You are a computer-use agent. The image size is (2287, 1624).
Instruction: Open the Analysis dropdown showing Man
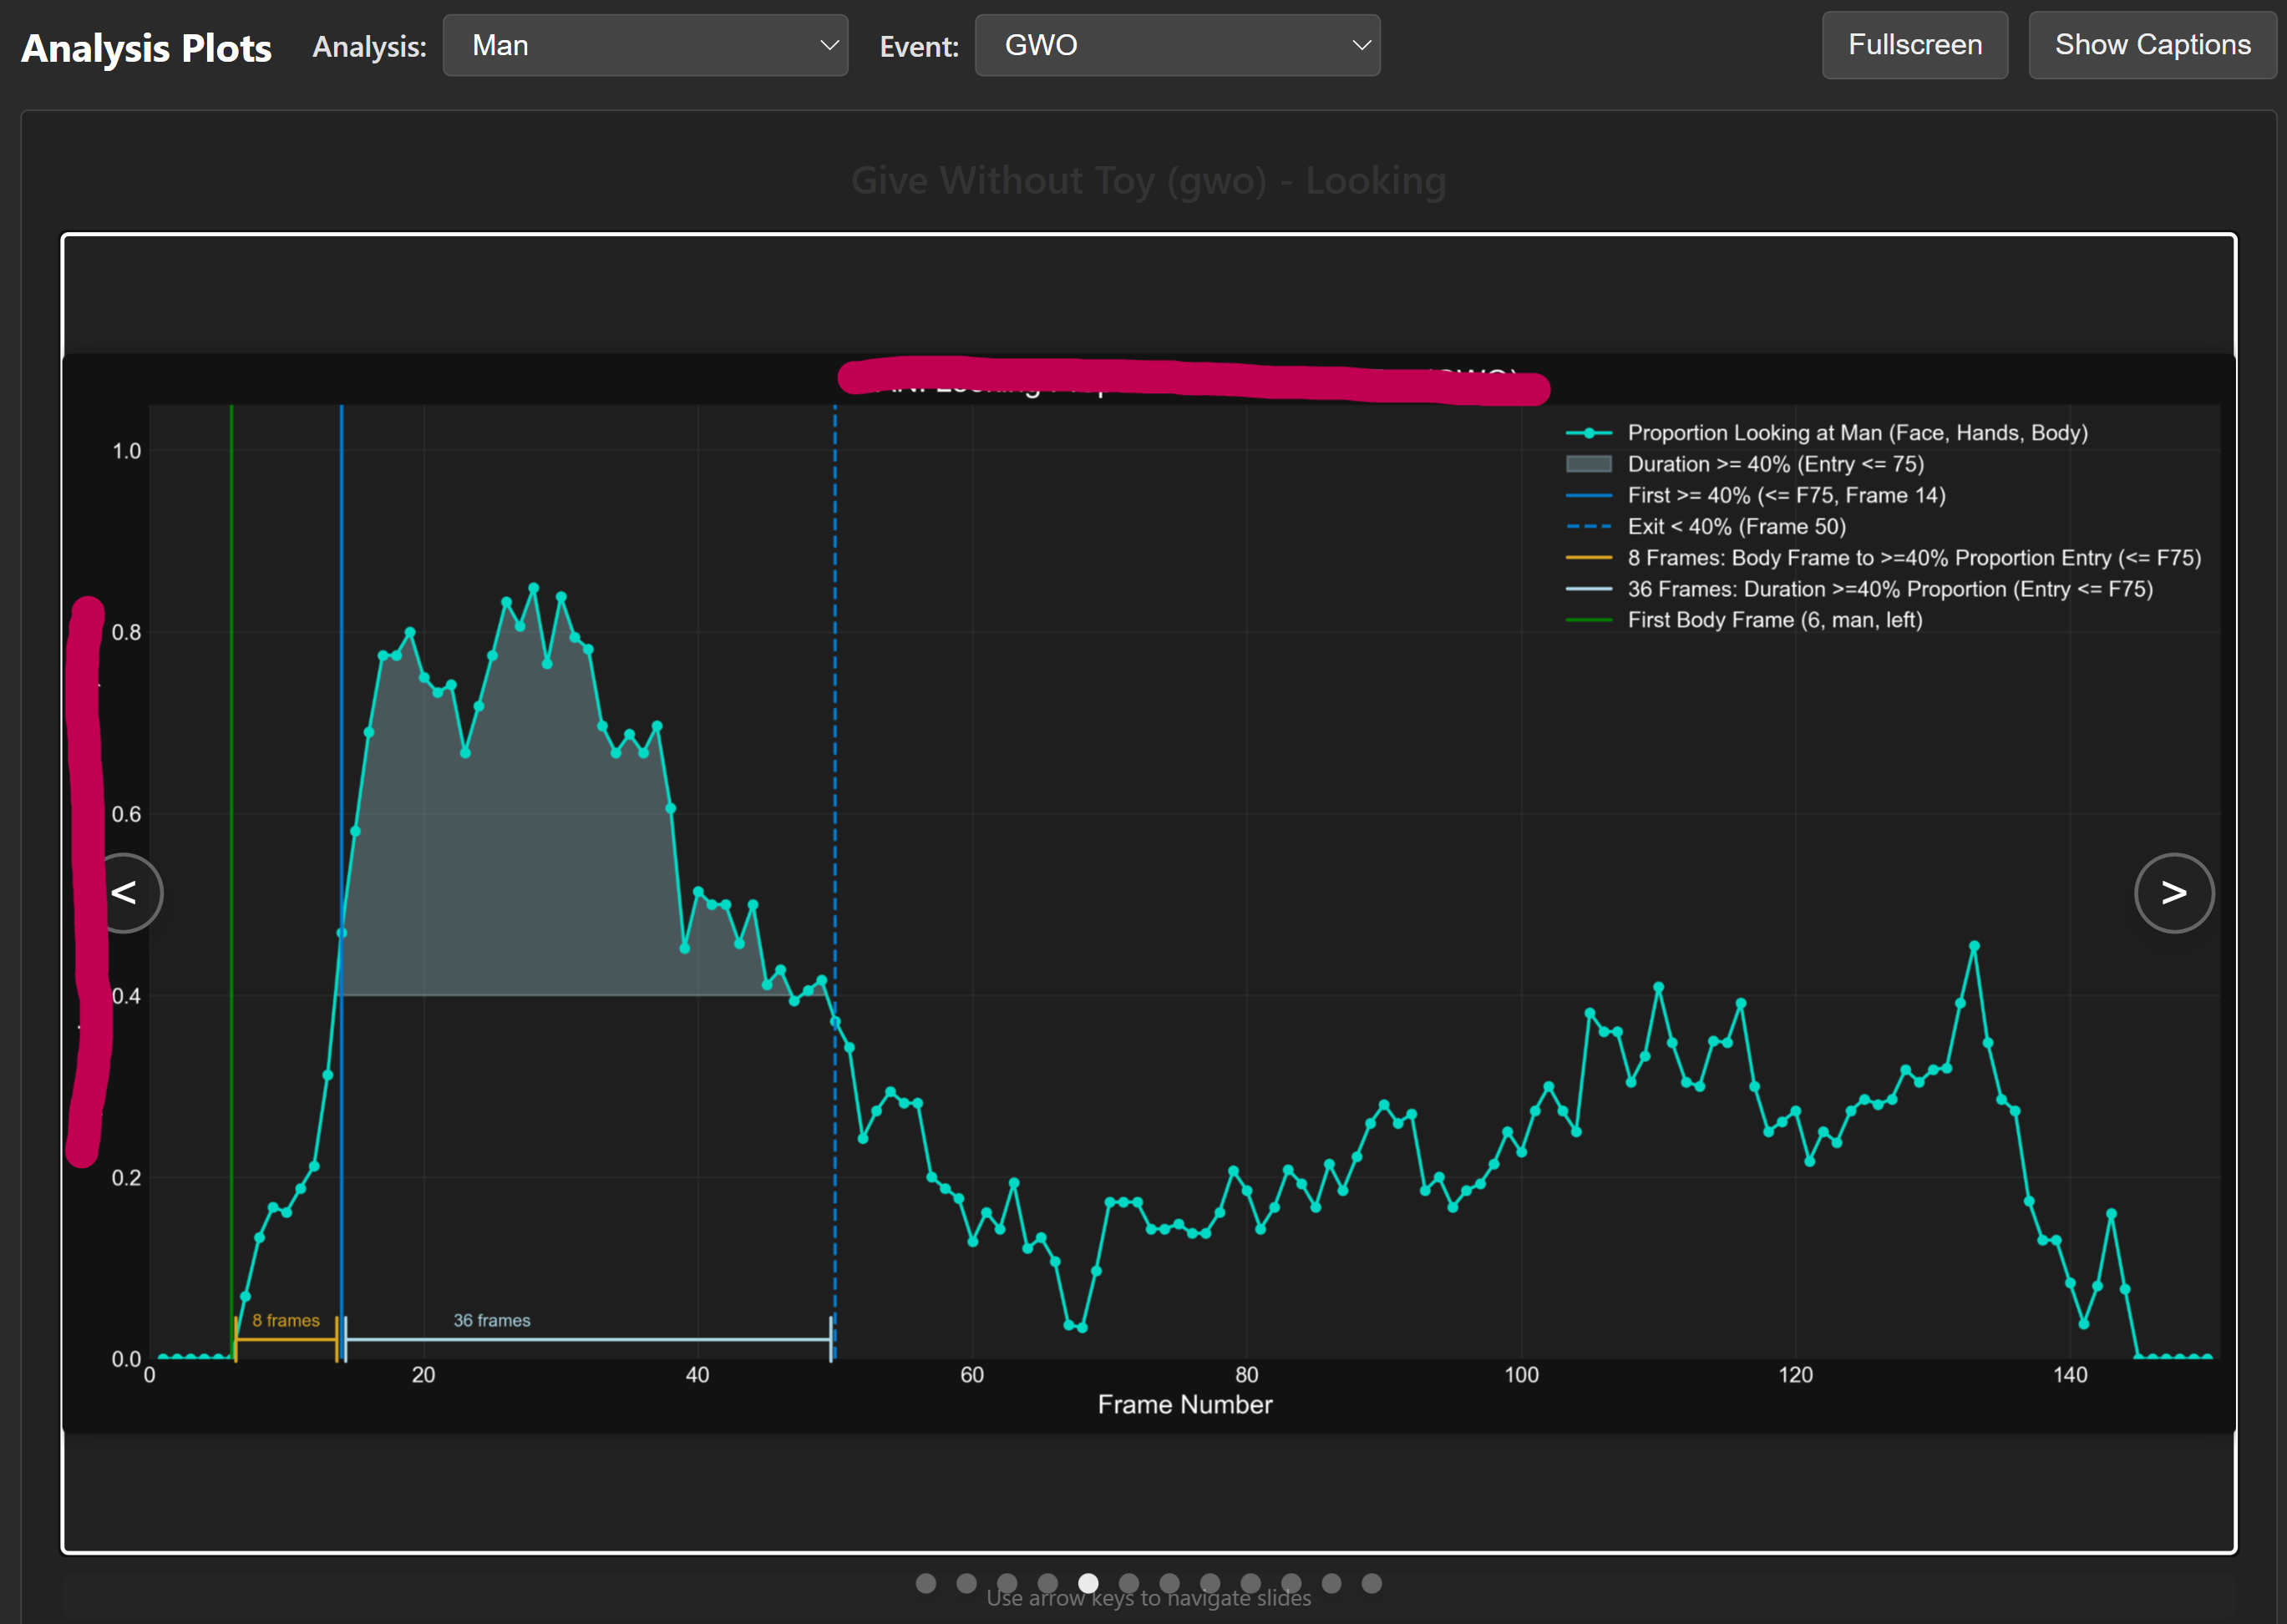[x=646, y=45]
